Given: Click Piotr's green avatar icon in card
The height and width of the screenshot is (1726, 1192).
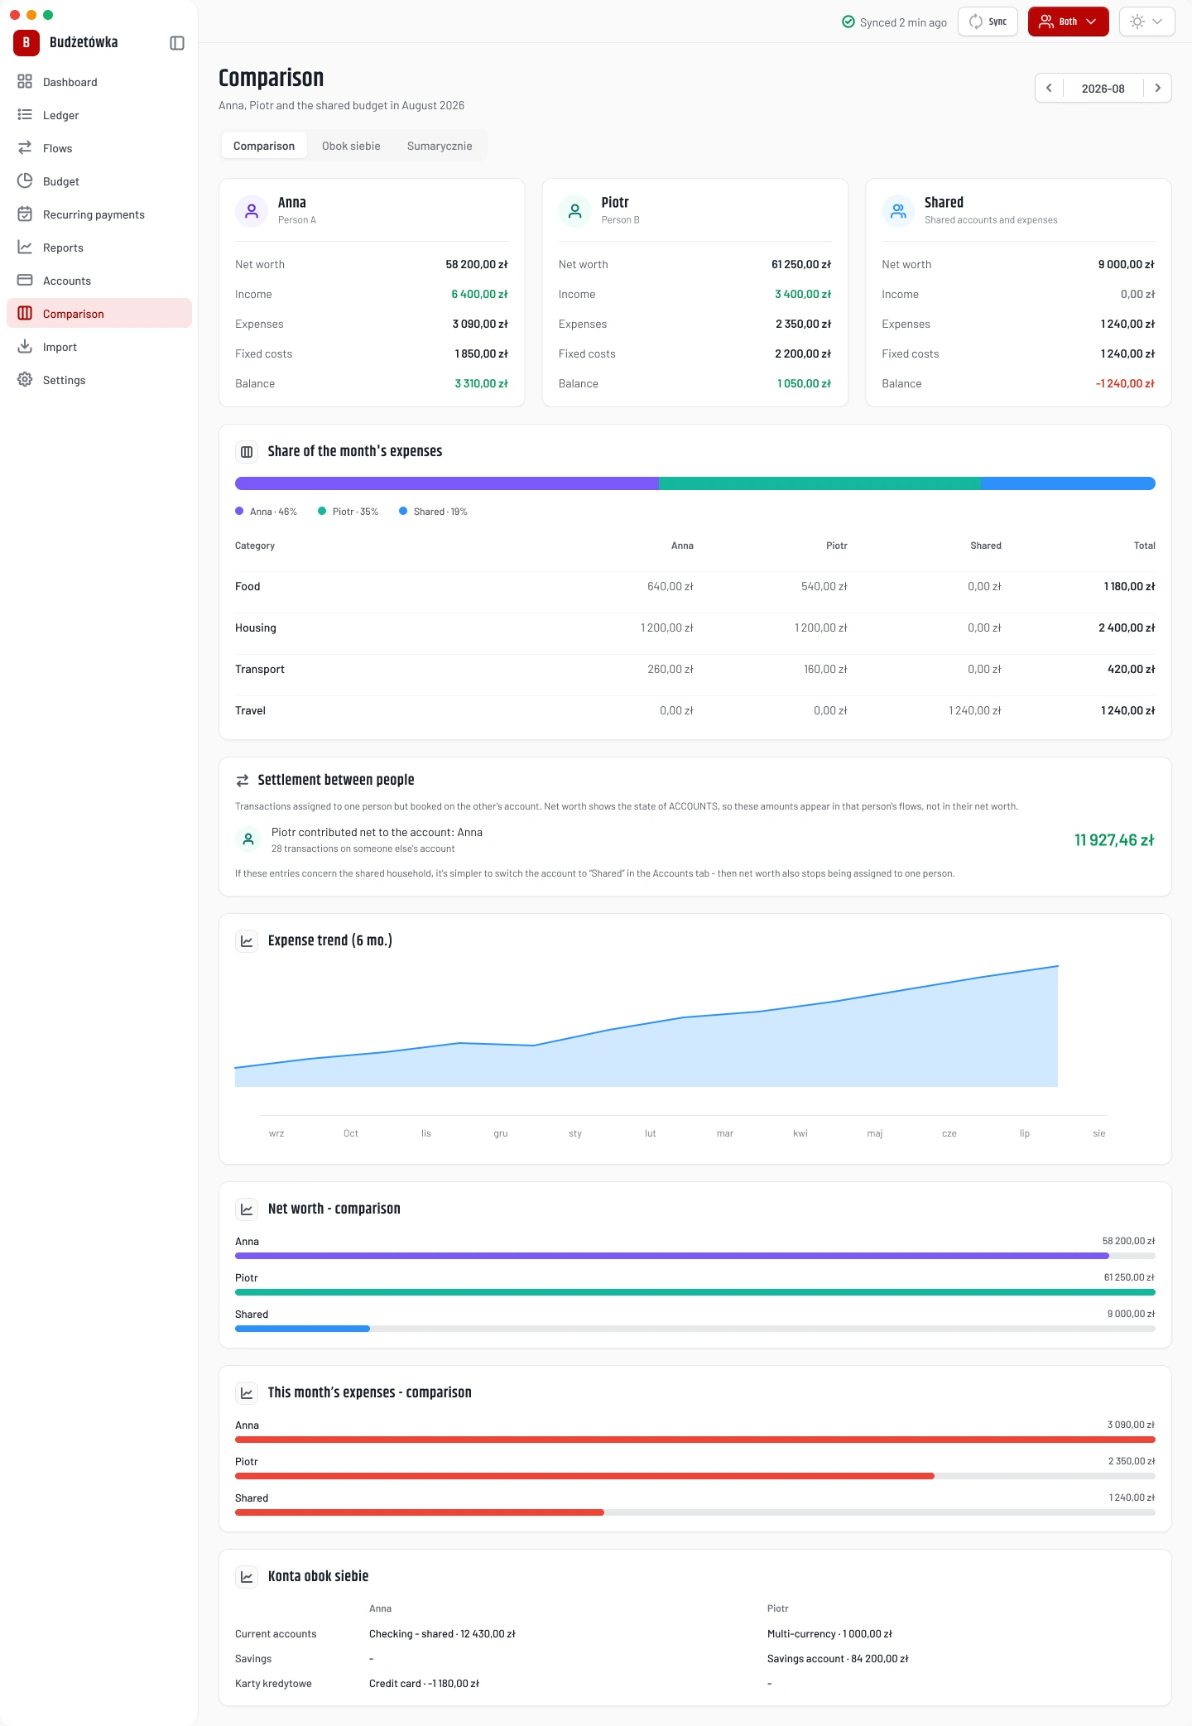Looking at the screenshot, I should tap(575, 211).
